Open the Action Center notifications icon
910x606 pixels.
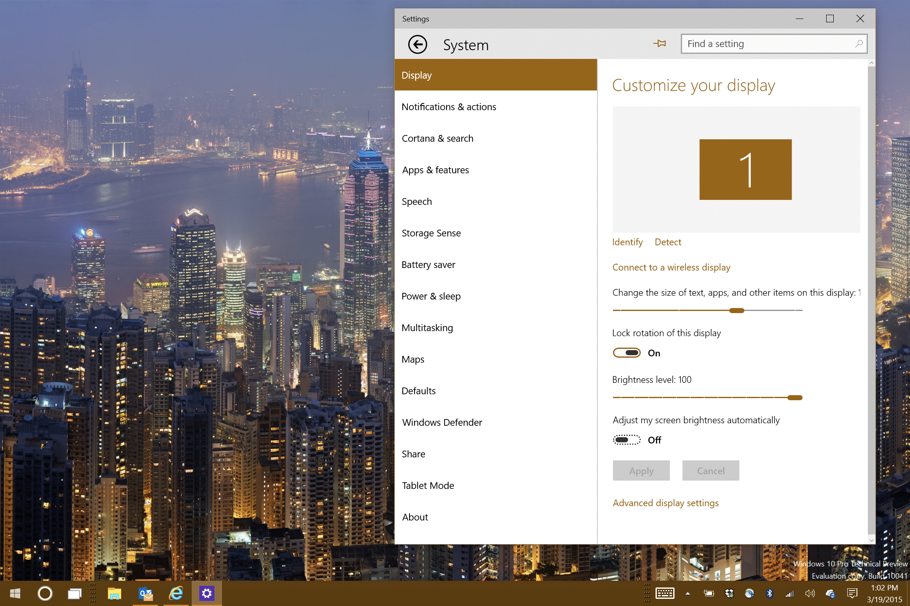coord(852,593)
